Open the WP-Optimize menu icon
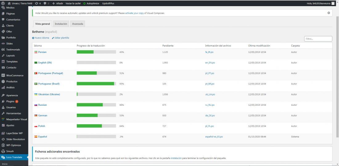This screenshot has width=339, height=166. (x=3, y=145)
